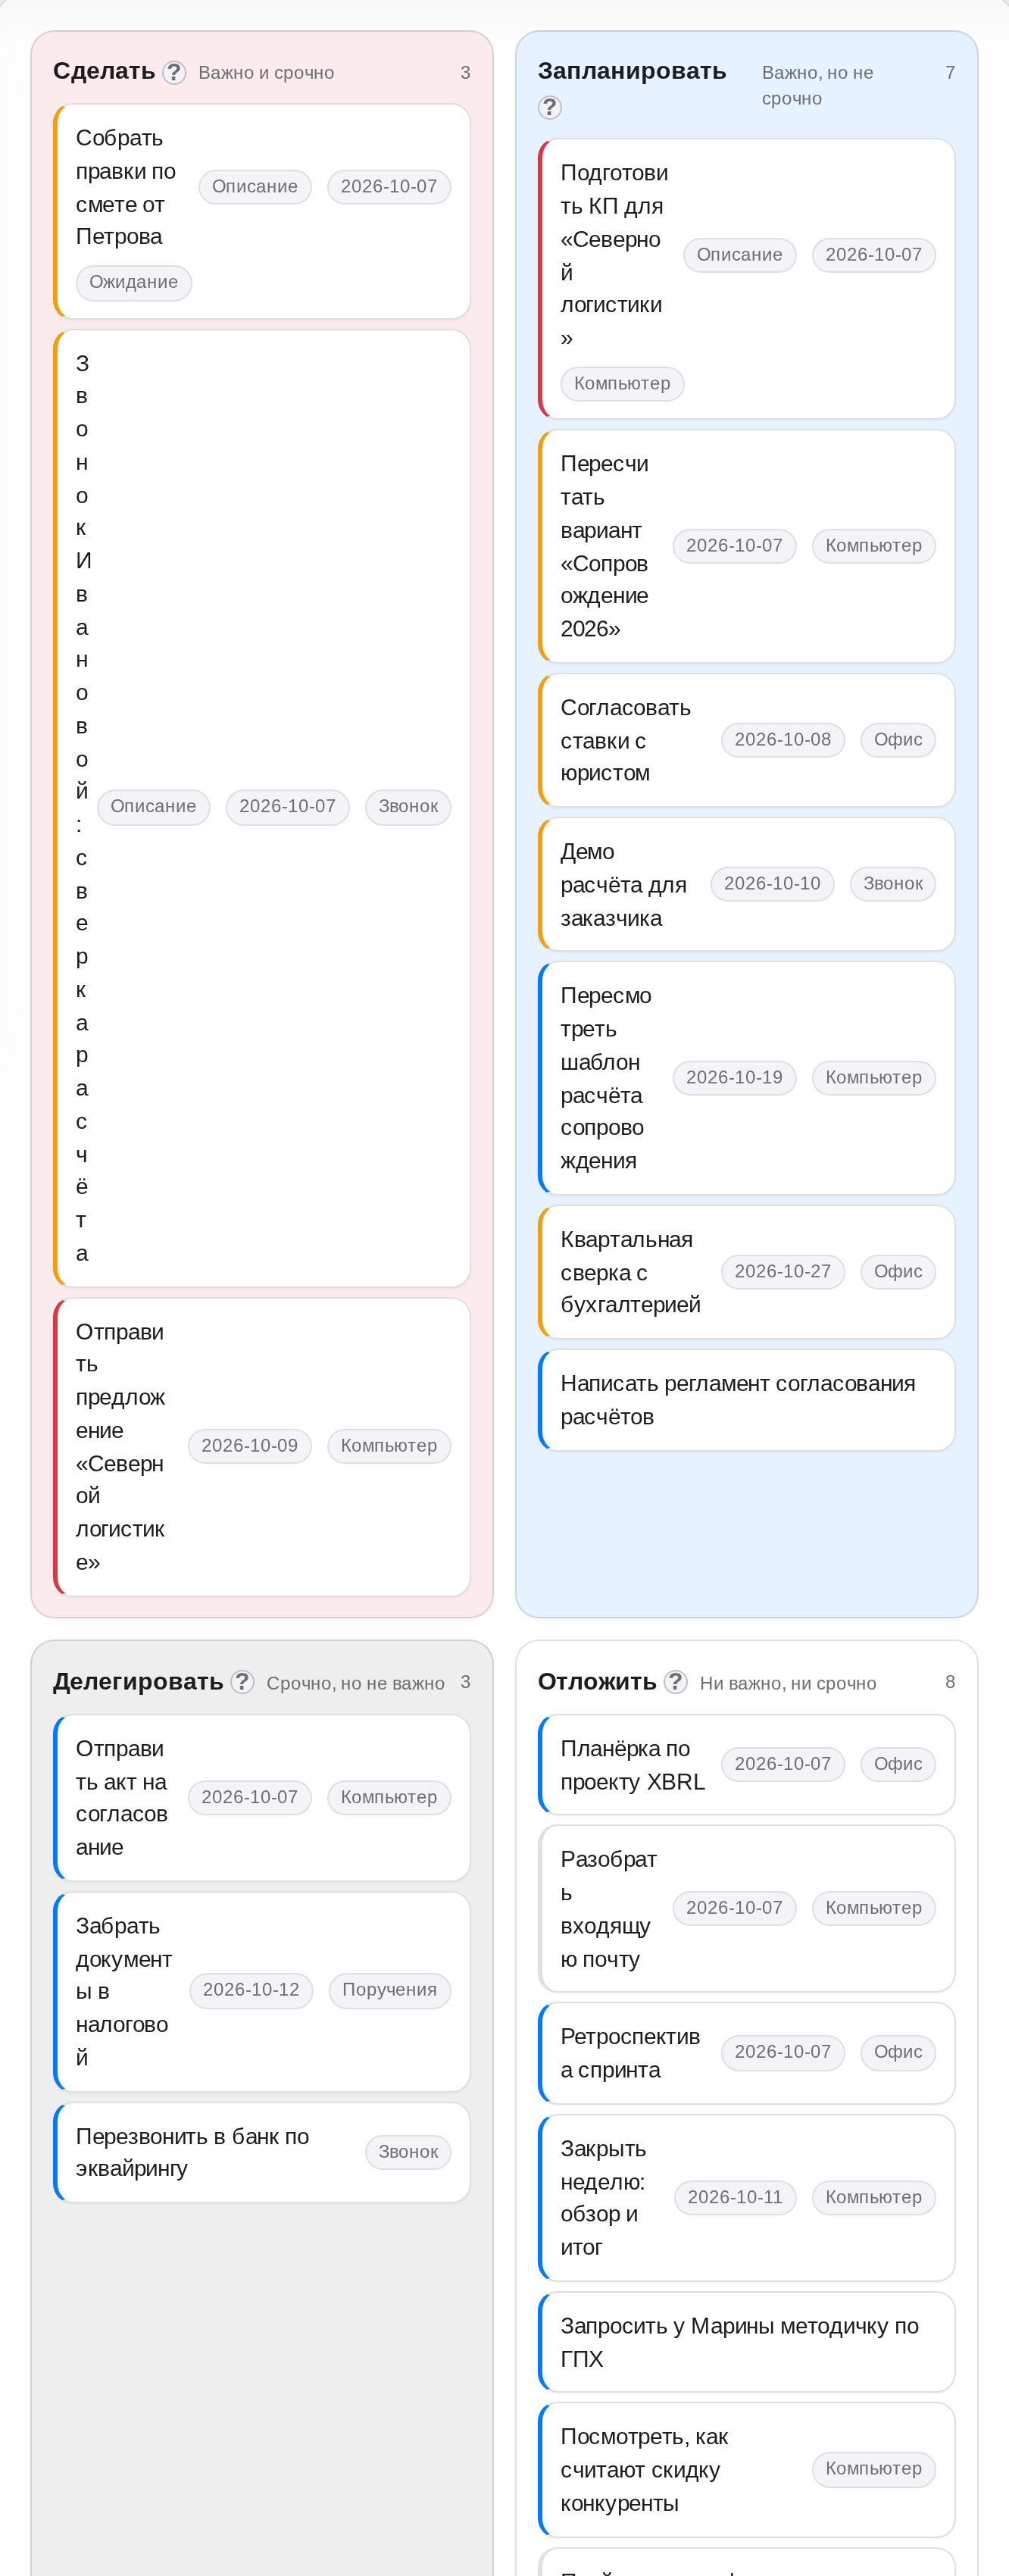This screenshot has height=2576, width=1009.
Task: Click Звонок tag on Ивановой call card
Action: (x=408, y=807)
